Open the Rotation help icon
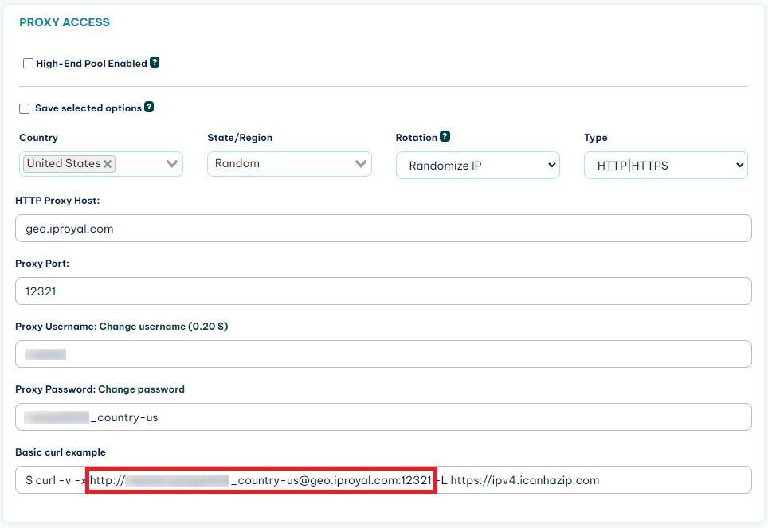 click(445, 136)
